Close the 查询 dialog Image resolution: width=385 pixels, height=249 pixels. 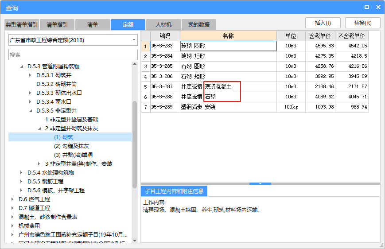click(378, 7)
